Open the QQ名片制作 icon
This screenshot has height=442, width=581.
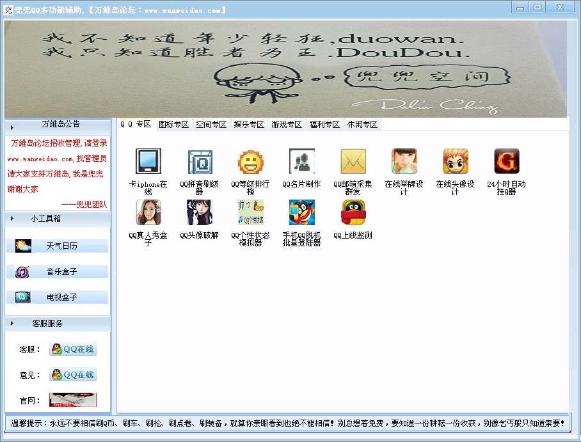pyautogui.click(x=301, y=162)
